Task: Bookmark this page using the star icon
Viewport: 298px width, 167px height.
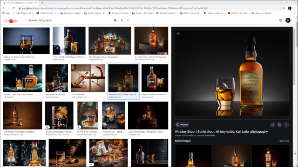Action: tap(284, 8)
